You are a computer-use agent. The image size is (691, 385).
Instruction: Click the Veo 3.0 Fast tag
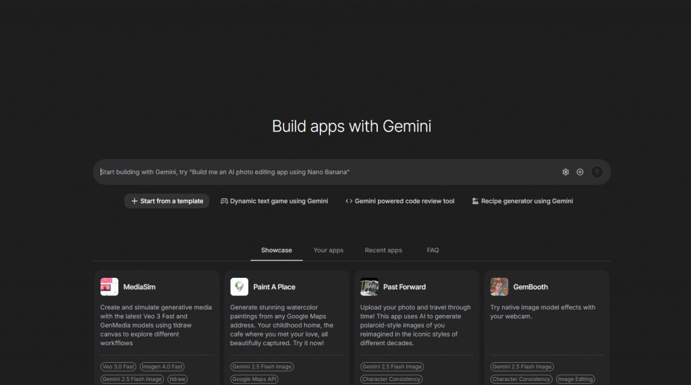118,367
